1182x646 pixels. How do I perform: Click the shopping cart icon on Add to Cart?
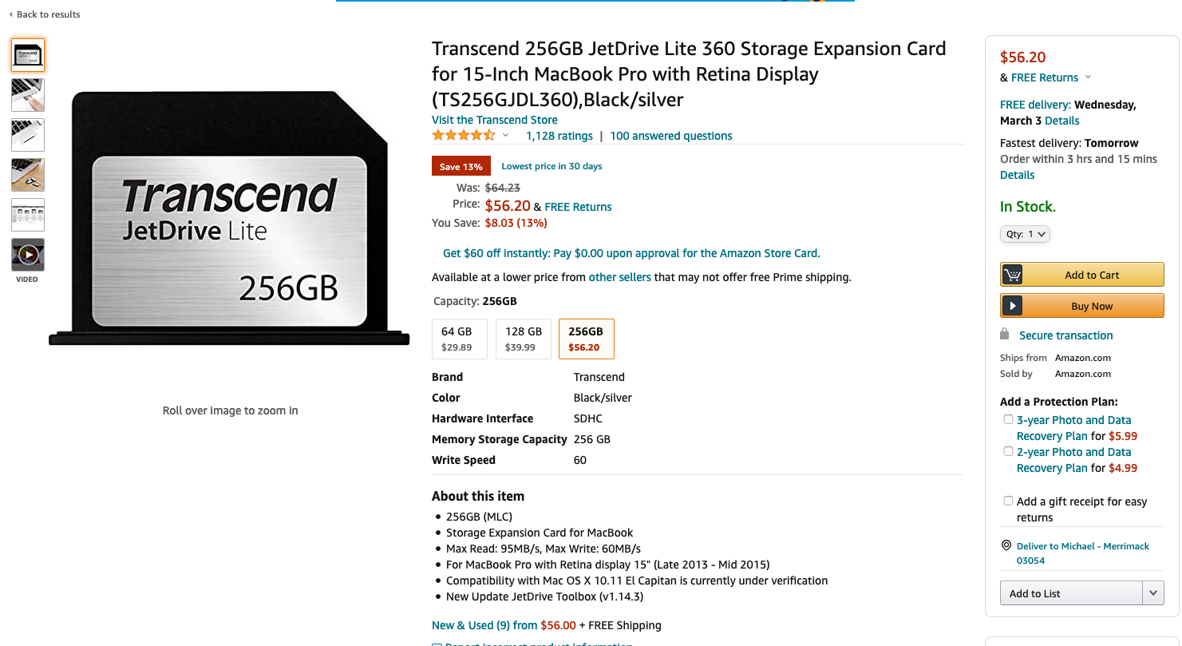(1012, 275)
